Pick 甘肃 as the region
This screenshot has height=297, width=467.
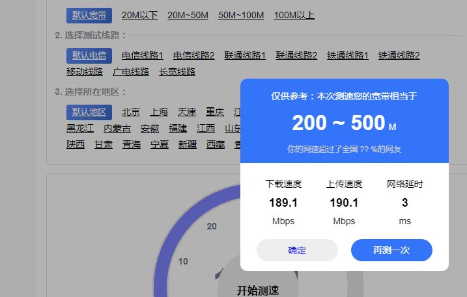coord(104,145)
